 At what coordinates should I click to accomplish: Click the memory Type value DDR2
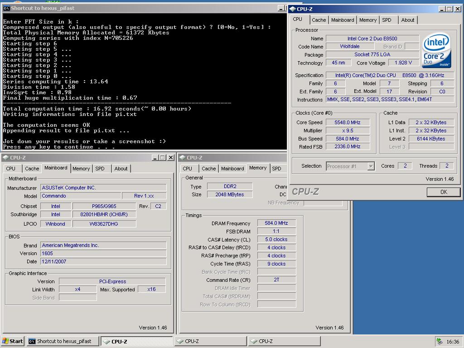(230, 186)
